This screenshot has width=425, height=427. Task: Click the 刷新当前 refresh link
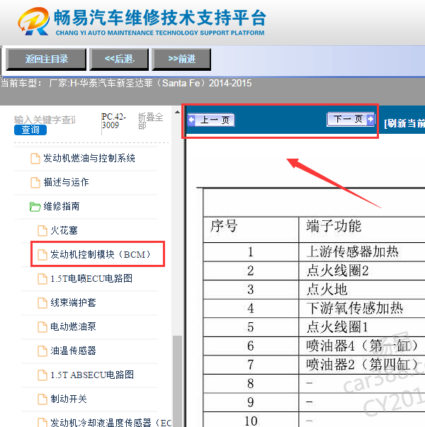(404, 123)
